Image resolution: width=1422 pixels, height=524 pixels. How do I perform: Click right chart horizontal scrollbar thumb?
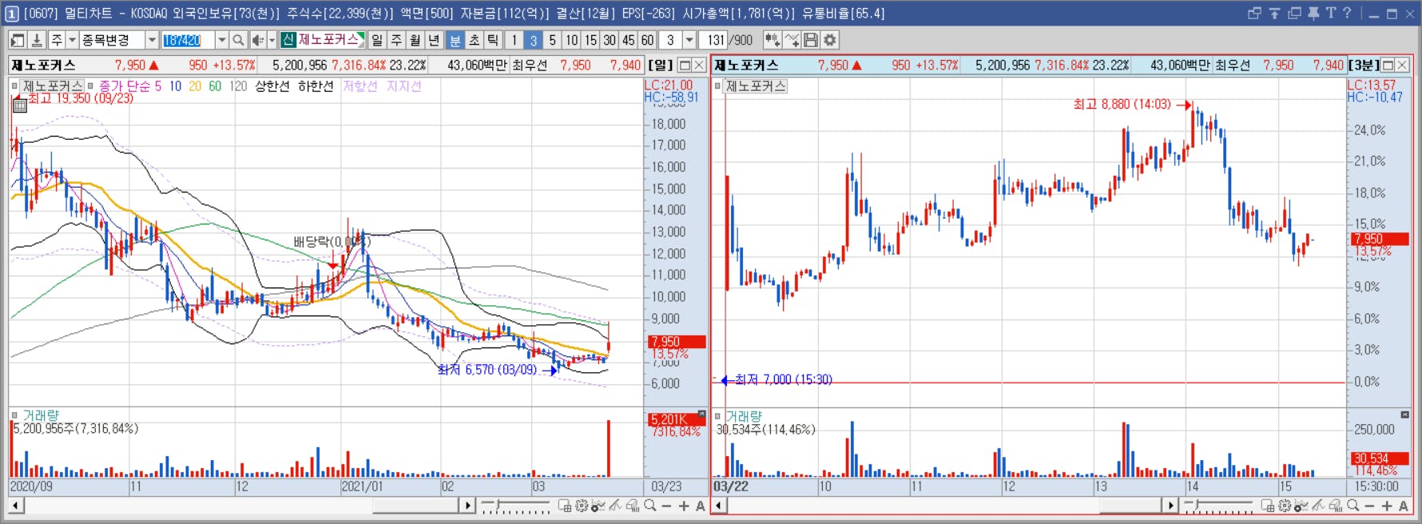1130,506
